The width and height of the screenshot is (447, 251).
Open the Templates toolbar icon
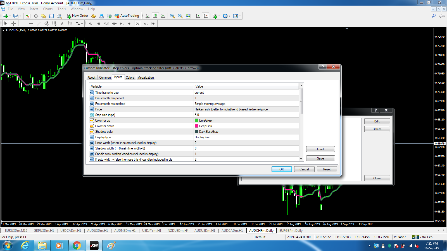236,16
